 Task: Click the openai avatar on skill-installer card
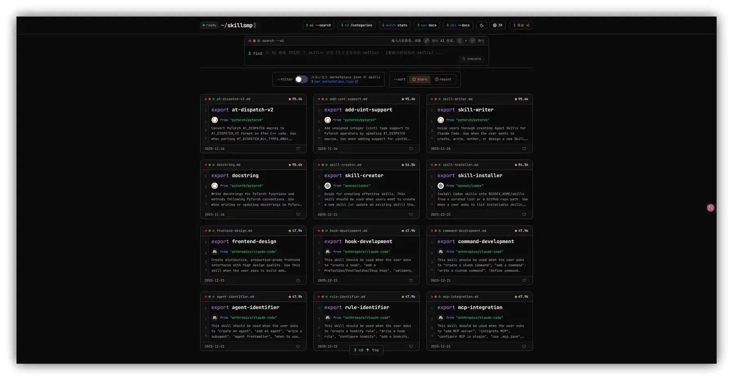click(x=441, y=186)
